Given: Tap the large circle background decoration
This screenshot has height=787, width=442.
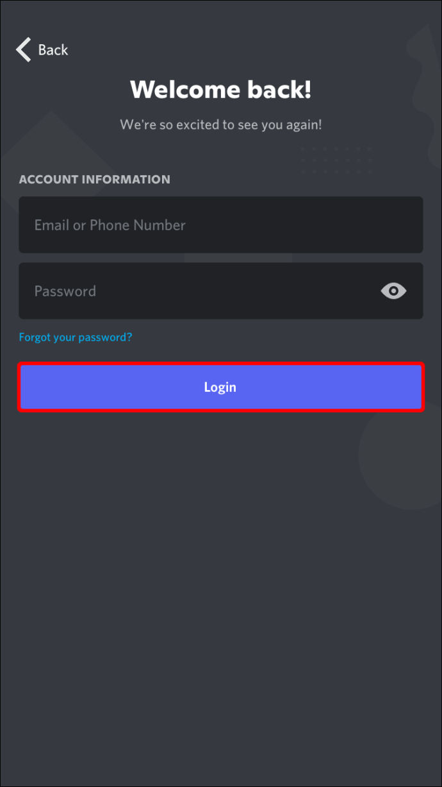Looking at the screenshot, I should (404, 462).
